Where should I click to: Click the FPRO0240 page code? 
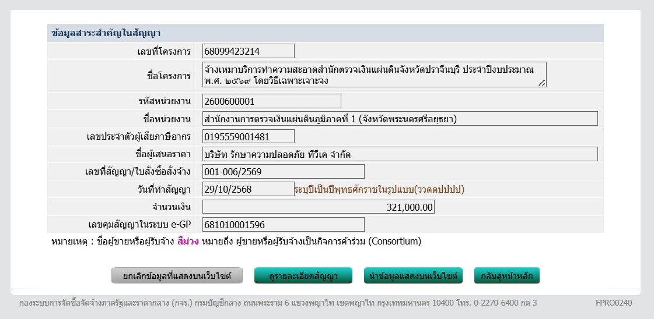(614, 303)
